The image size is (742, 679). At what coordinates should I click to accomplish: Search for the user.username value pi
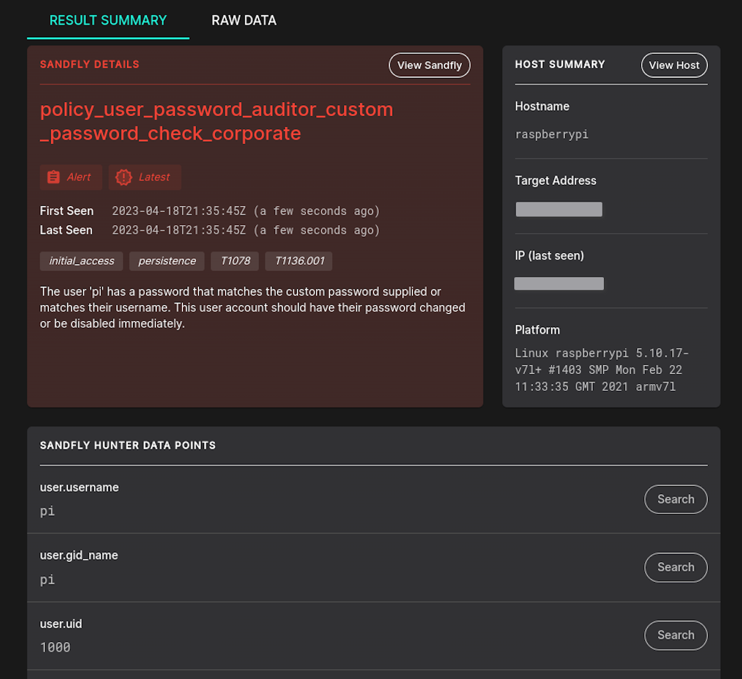click(x=675, y=499)
